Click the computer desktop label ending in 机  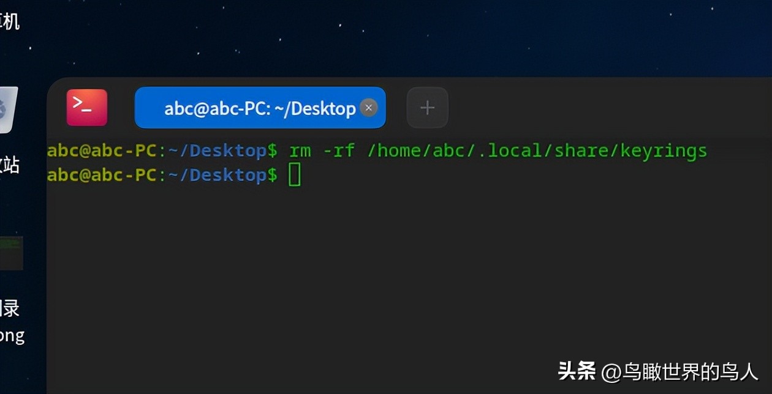coord(10,22)
